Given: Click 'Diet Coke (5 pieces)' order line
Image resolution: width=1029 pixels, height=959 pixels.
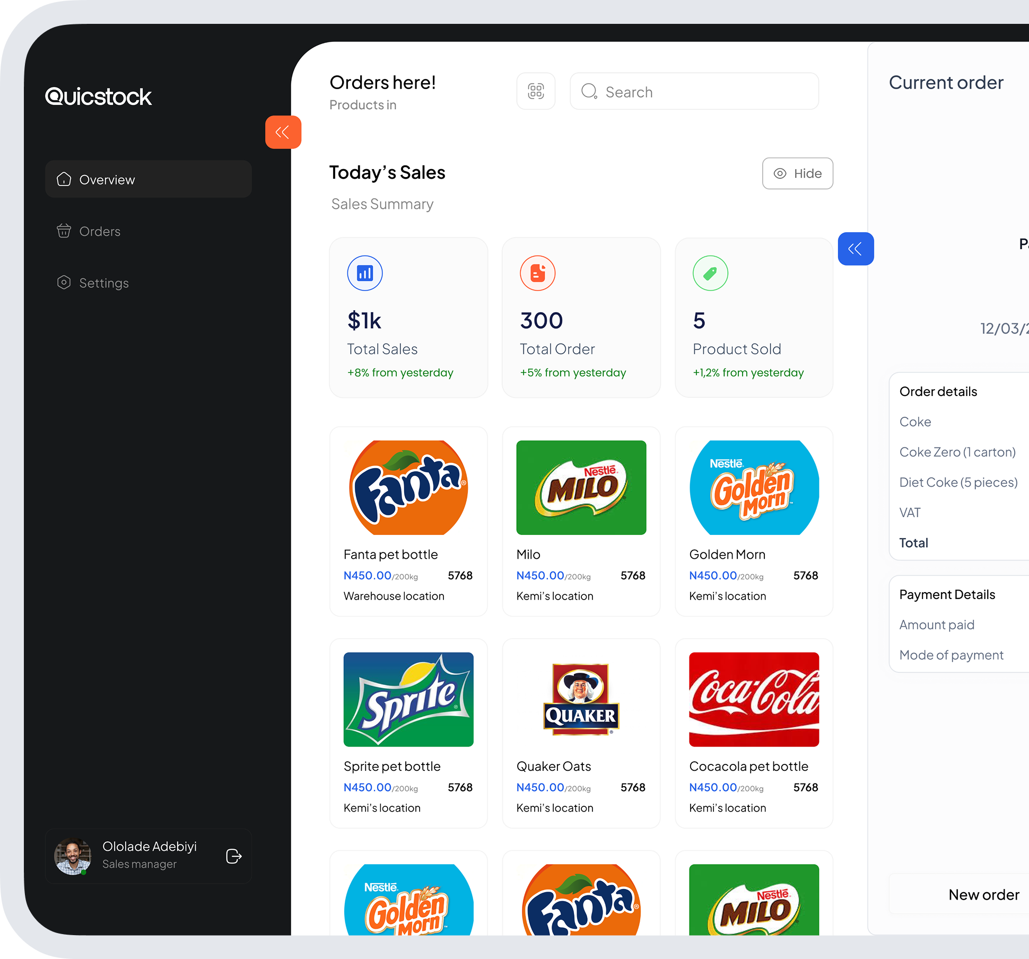Looking at the screenshot, I should (958, 482).
